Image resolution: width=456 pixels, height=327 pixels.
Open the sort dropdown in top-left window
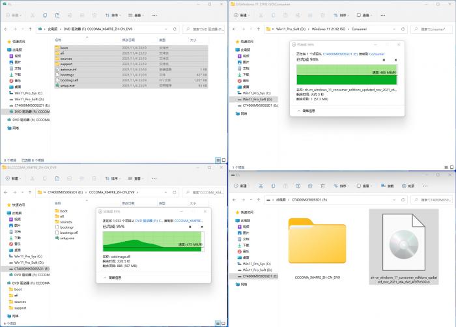click(x=115, y=14)
